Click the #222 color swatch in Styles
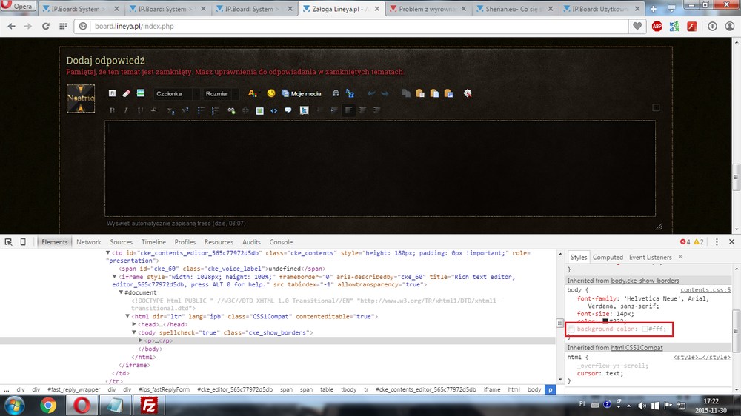 click(x=605, y=321)
